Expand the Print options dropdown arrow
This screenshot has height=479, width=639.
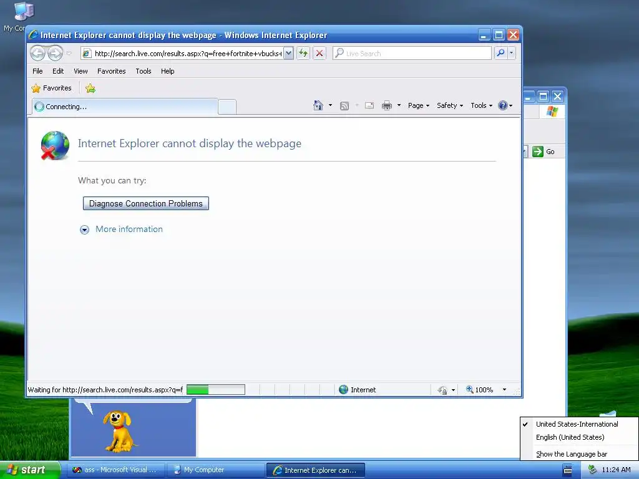click(x=399, y=105)
